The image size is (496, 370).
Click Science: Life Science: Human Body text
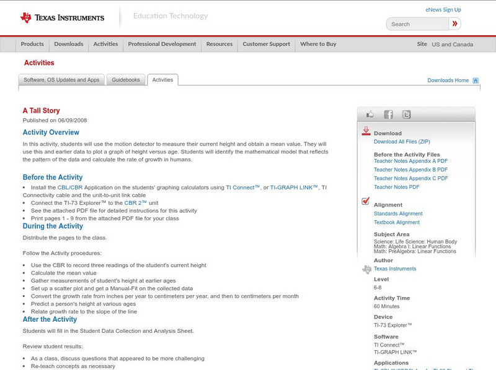[x=415, y=241]
